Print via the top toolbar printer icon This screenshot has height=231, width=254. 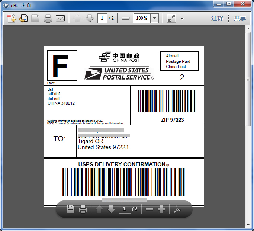point(48,18)
